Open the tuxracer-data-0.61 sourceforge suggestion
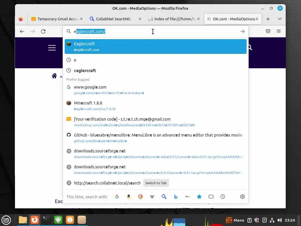 (155, 154)
